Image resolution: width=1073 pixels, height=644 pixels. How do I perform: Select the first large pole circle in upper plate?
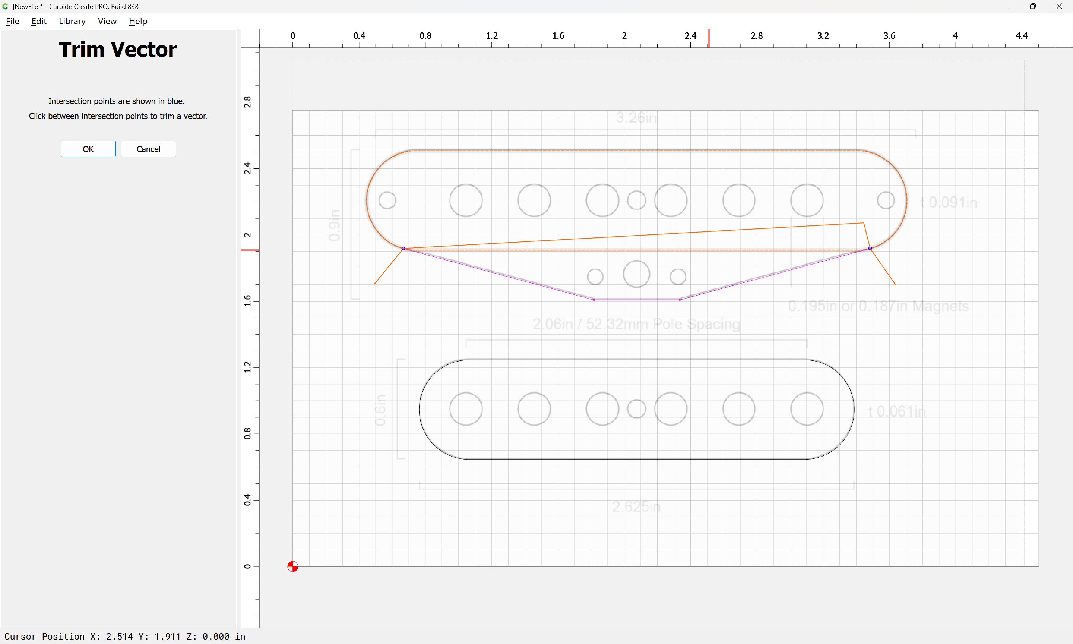point(466,201)
